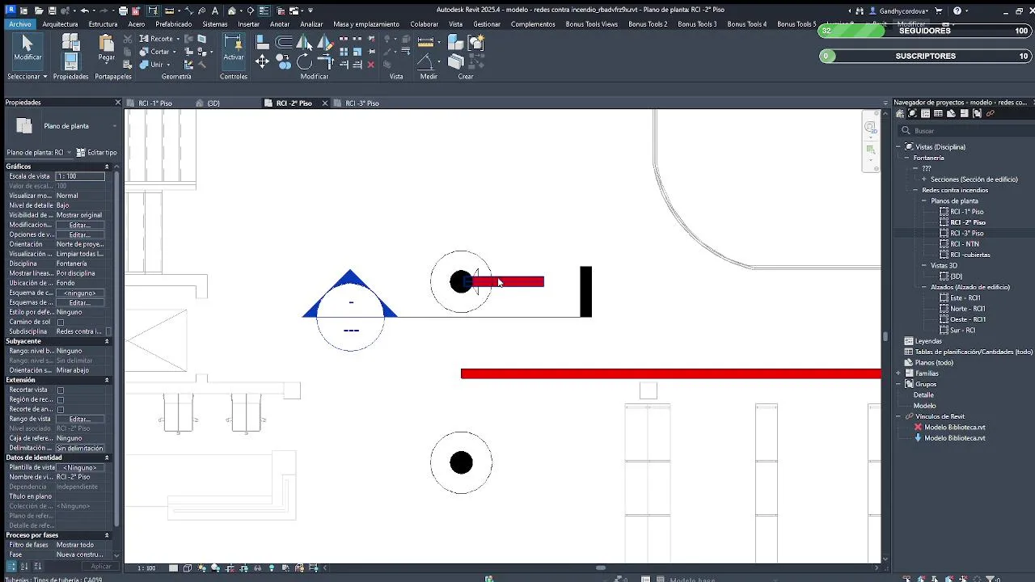This screenshot has width=1035, height=582.
Task: Open the Anotar ribbon tab
Action: pyautogui.click(x=280, y=24)
